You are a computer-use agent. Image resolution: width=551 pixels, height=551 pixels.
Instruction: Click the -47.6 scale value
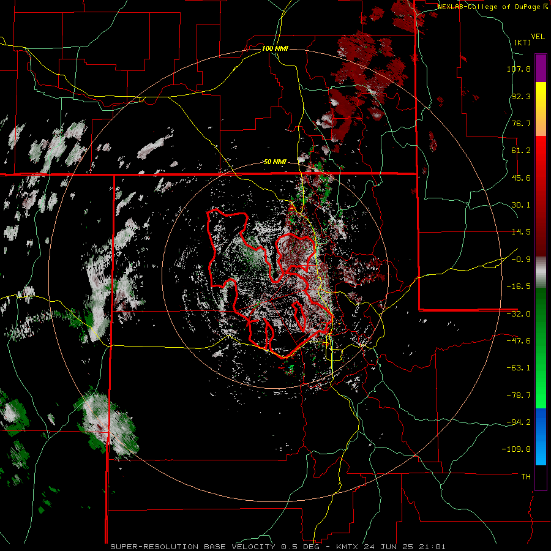519,341
